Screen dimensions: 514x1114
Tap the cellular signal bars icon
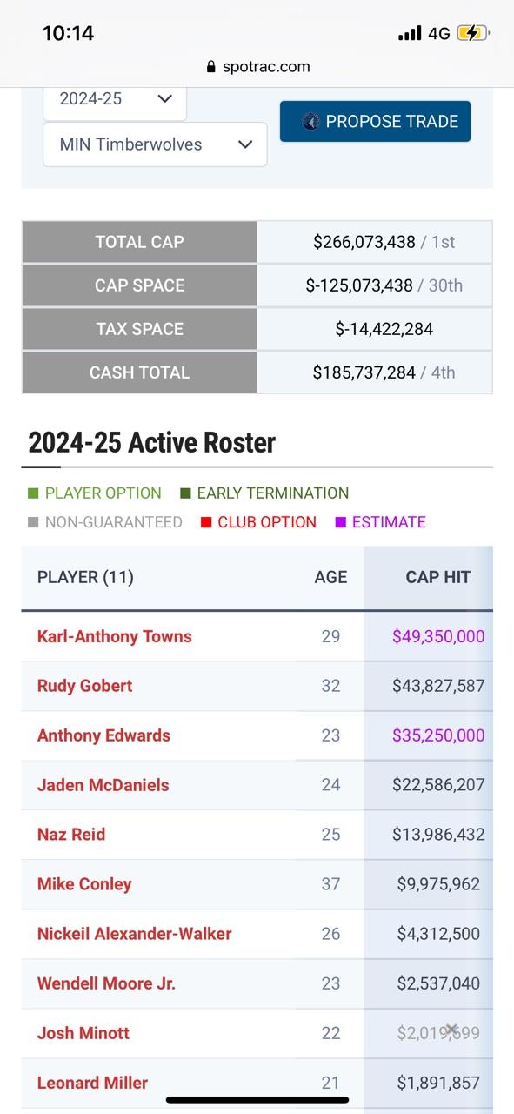(410, 34)
